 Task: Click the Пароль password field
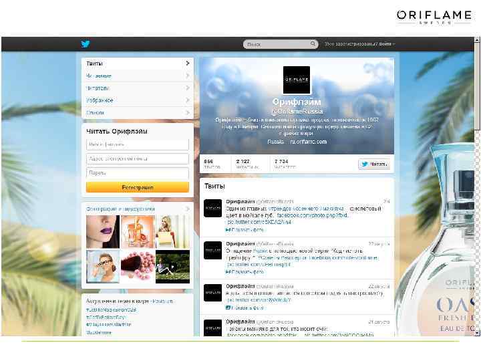tap(138, 173)
